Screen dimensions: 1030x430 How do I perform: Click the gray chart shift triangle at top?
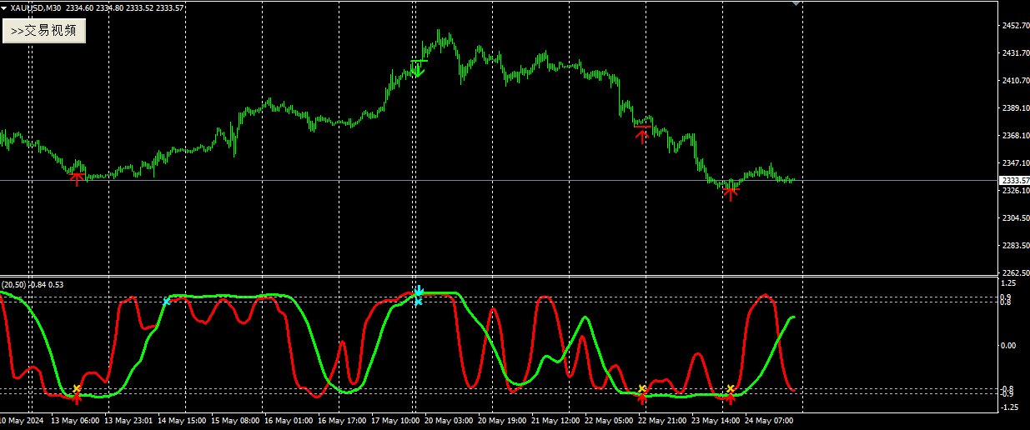(796, 3)
